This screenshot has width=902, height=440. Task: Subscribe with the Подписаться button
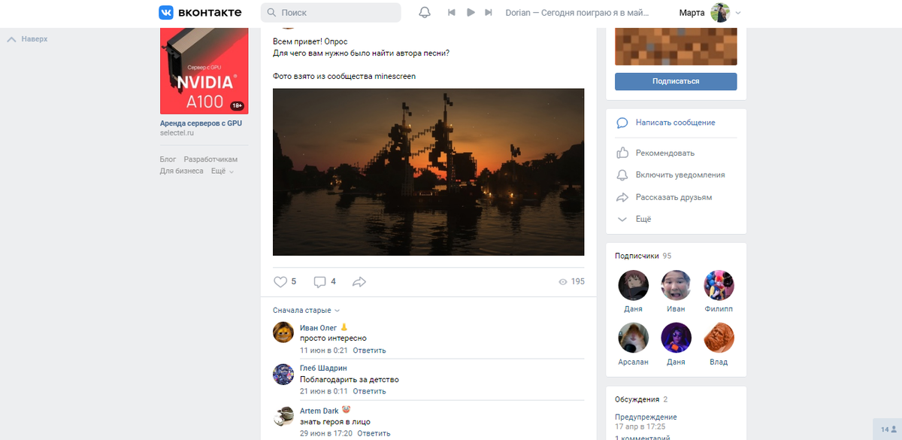pyautogui.click(x=676, y=81)
